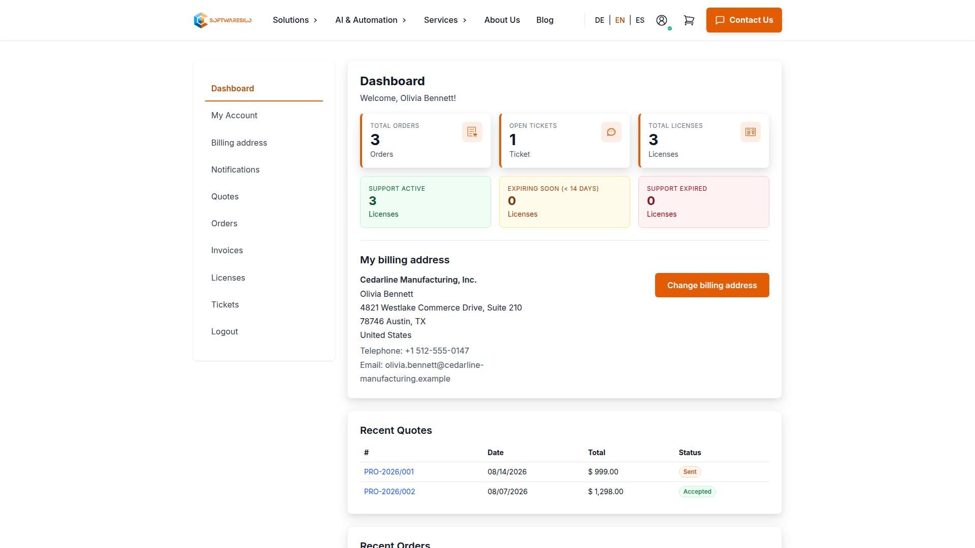Open the shopping cart icon

pyautogui.click(x=689, y=20)
